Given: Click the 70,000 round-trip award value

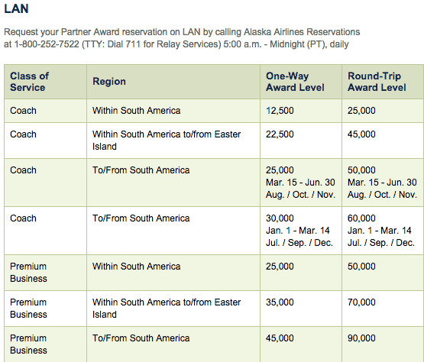Looking at the screenshot, I should coord(361,302).
